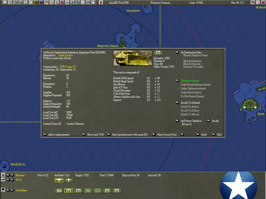Click next arrow on 1st SeaBees row
This screenshot has height=199, width=266.
12,190
